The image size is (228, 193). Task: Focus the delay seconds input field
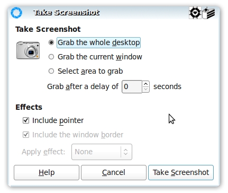pyautogui.click(x=132, y=86)
